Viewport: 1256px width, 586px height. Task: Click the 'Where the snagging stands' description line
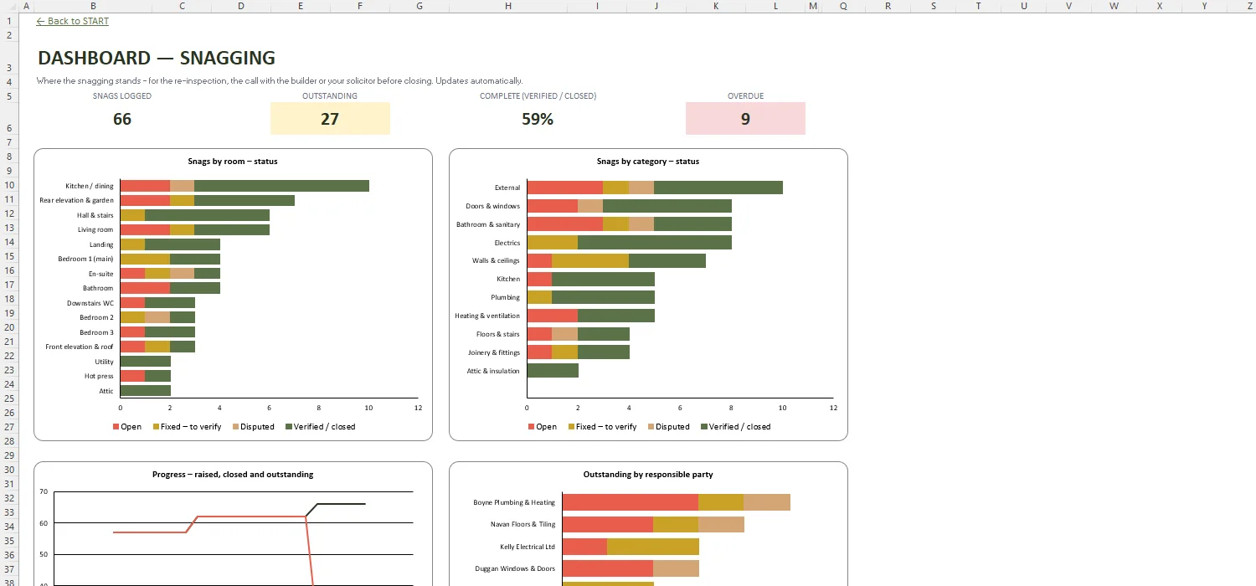click(280, 81)
